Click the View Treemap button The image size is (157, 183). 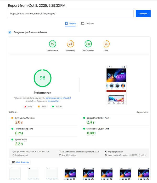click(20, 162)
